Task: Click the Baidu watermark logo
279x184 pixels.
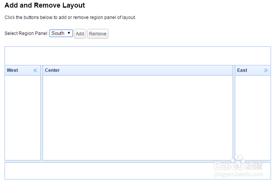Action: (x=238, y=165)
